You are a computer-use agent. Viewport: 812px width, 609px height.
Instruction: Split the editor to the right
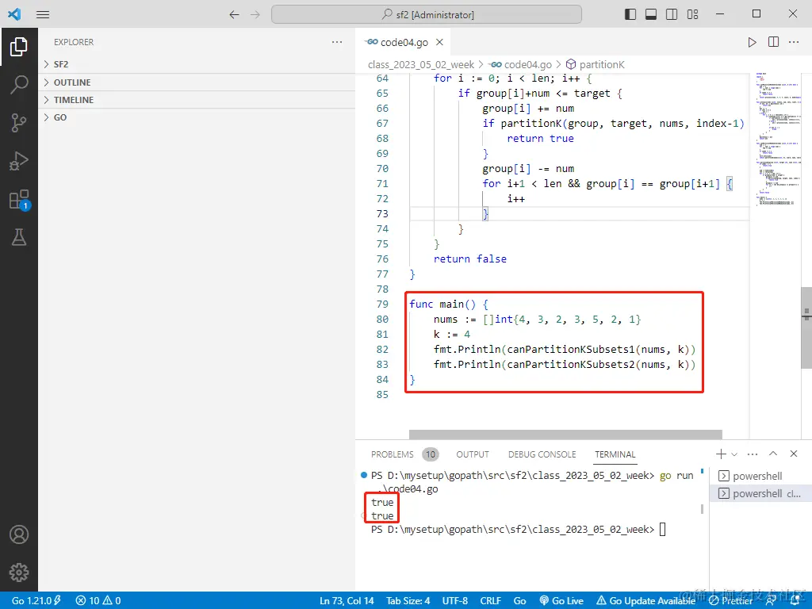(773, 42)
